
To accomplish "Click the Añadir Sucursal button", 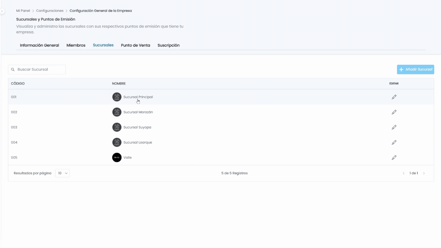I will (x=416, y=70).
